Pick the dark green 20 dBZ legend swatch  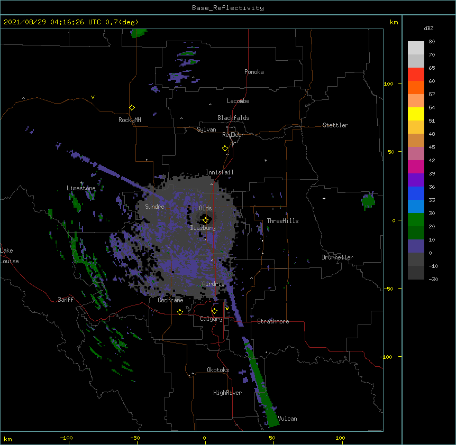416,233
